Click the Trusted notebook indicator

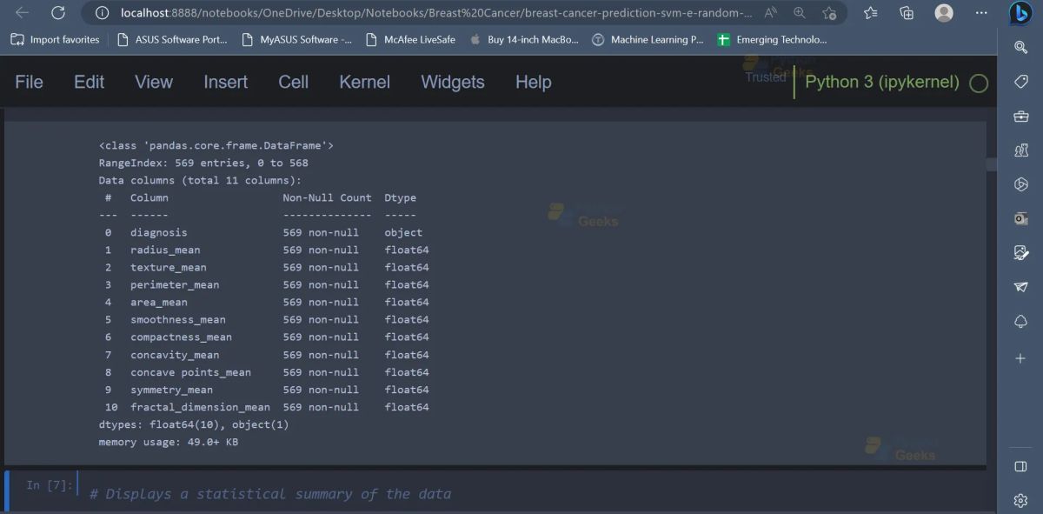[x=765, y=77]
